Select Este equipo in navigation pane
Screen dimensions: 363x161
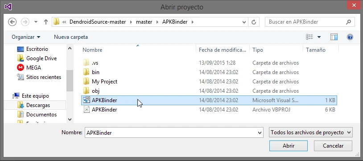pos(35,96)
